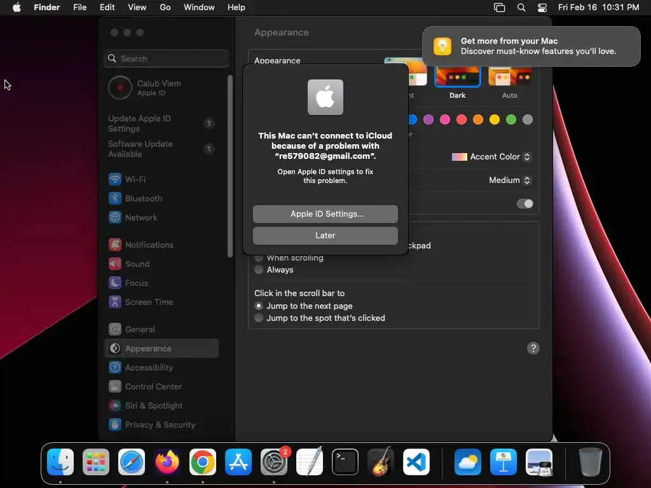The width and height of the screenshot is (651, 488).
Task: Open Notifications settings pane
Action: click(x=161, y=245)
